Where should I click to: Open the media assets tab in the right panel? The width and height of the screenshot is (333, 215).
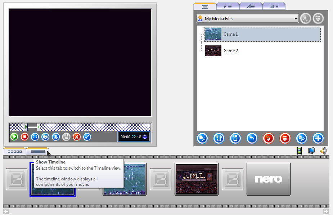pyautogui.click(x=205, y=7)
